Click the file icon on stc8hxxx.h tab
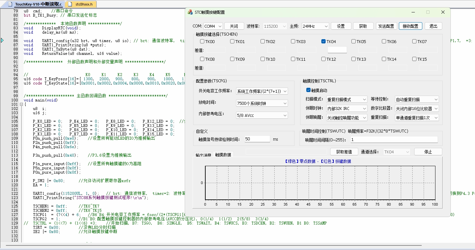This screenshot has width=475, height=250. [71, 4]
